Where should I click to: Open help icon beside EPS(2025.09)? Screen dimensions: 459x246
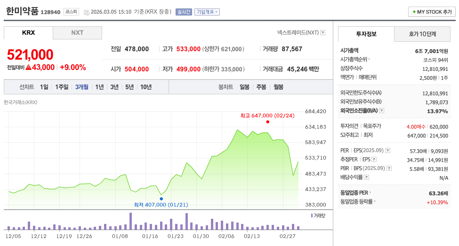pyautogui.click(x=387, y=151)
